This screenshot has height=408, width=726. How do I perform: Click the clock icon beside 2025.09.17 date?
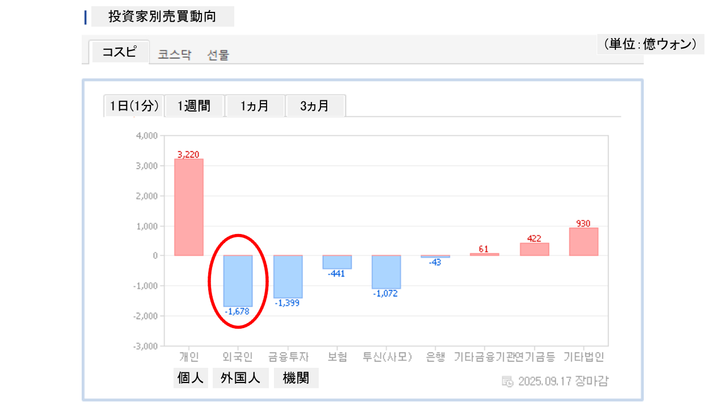point(508,381)
